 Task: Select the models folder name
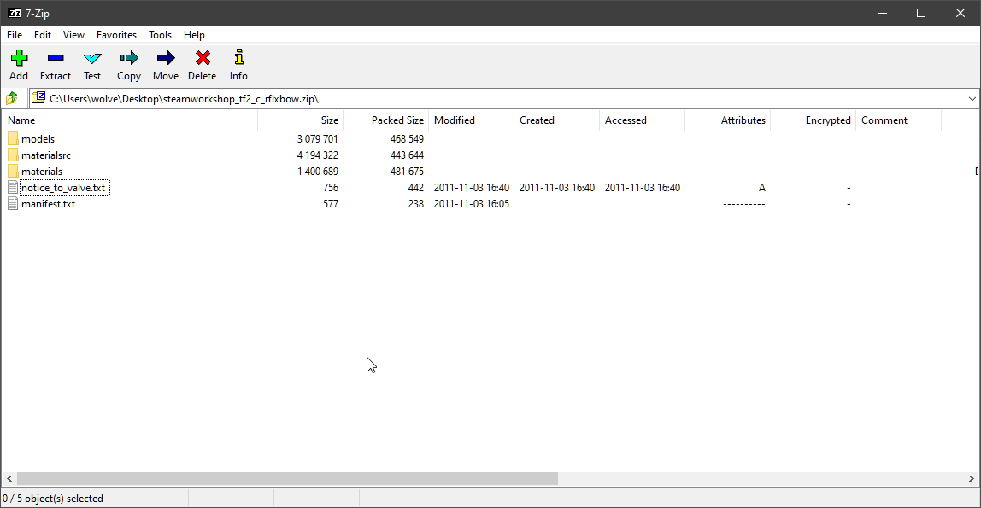pos(38,138)
